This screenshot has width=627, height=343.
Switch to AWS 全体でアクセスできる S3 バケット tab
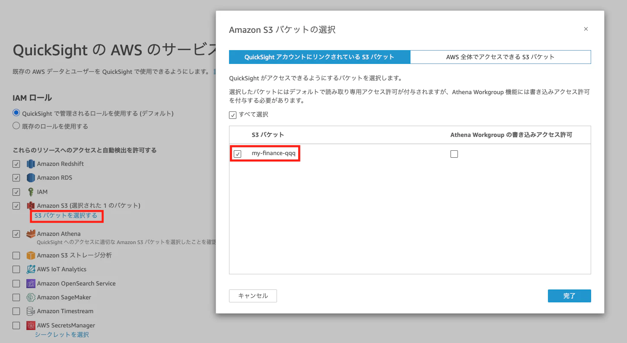coord(500,57)
